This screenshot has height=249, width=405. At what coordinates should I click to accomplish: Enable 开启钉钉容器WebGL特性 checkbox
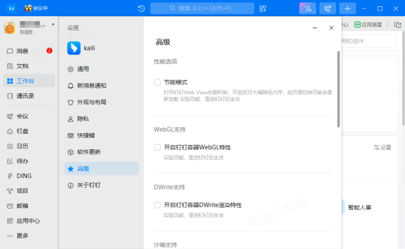[x=157, y=147]
